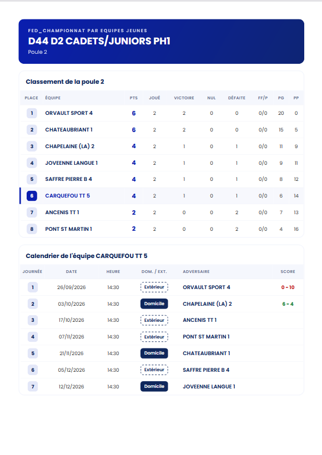322x455 pixels.
Task: Open opponent PONT ST MARTIN 1 in calendar
Action: [x=206, y=337]
